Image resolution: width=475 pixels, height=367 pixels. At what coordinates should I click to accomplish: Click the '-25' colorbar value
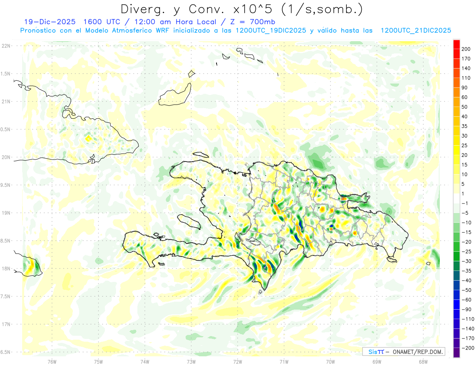tap(466, 251)
